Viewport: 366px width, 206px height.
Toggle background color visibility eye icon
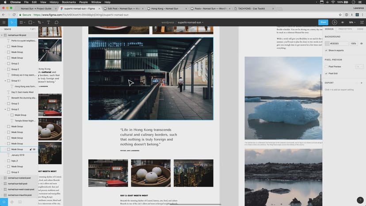pos(361,44)
